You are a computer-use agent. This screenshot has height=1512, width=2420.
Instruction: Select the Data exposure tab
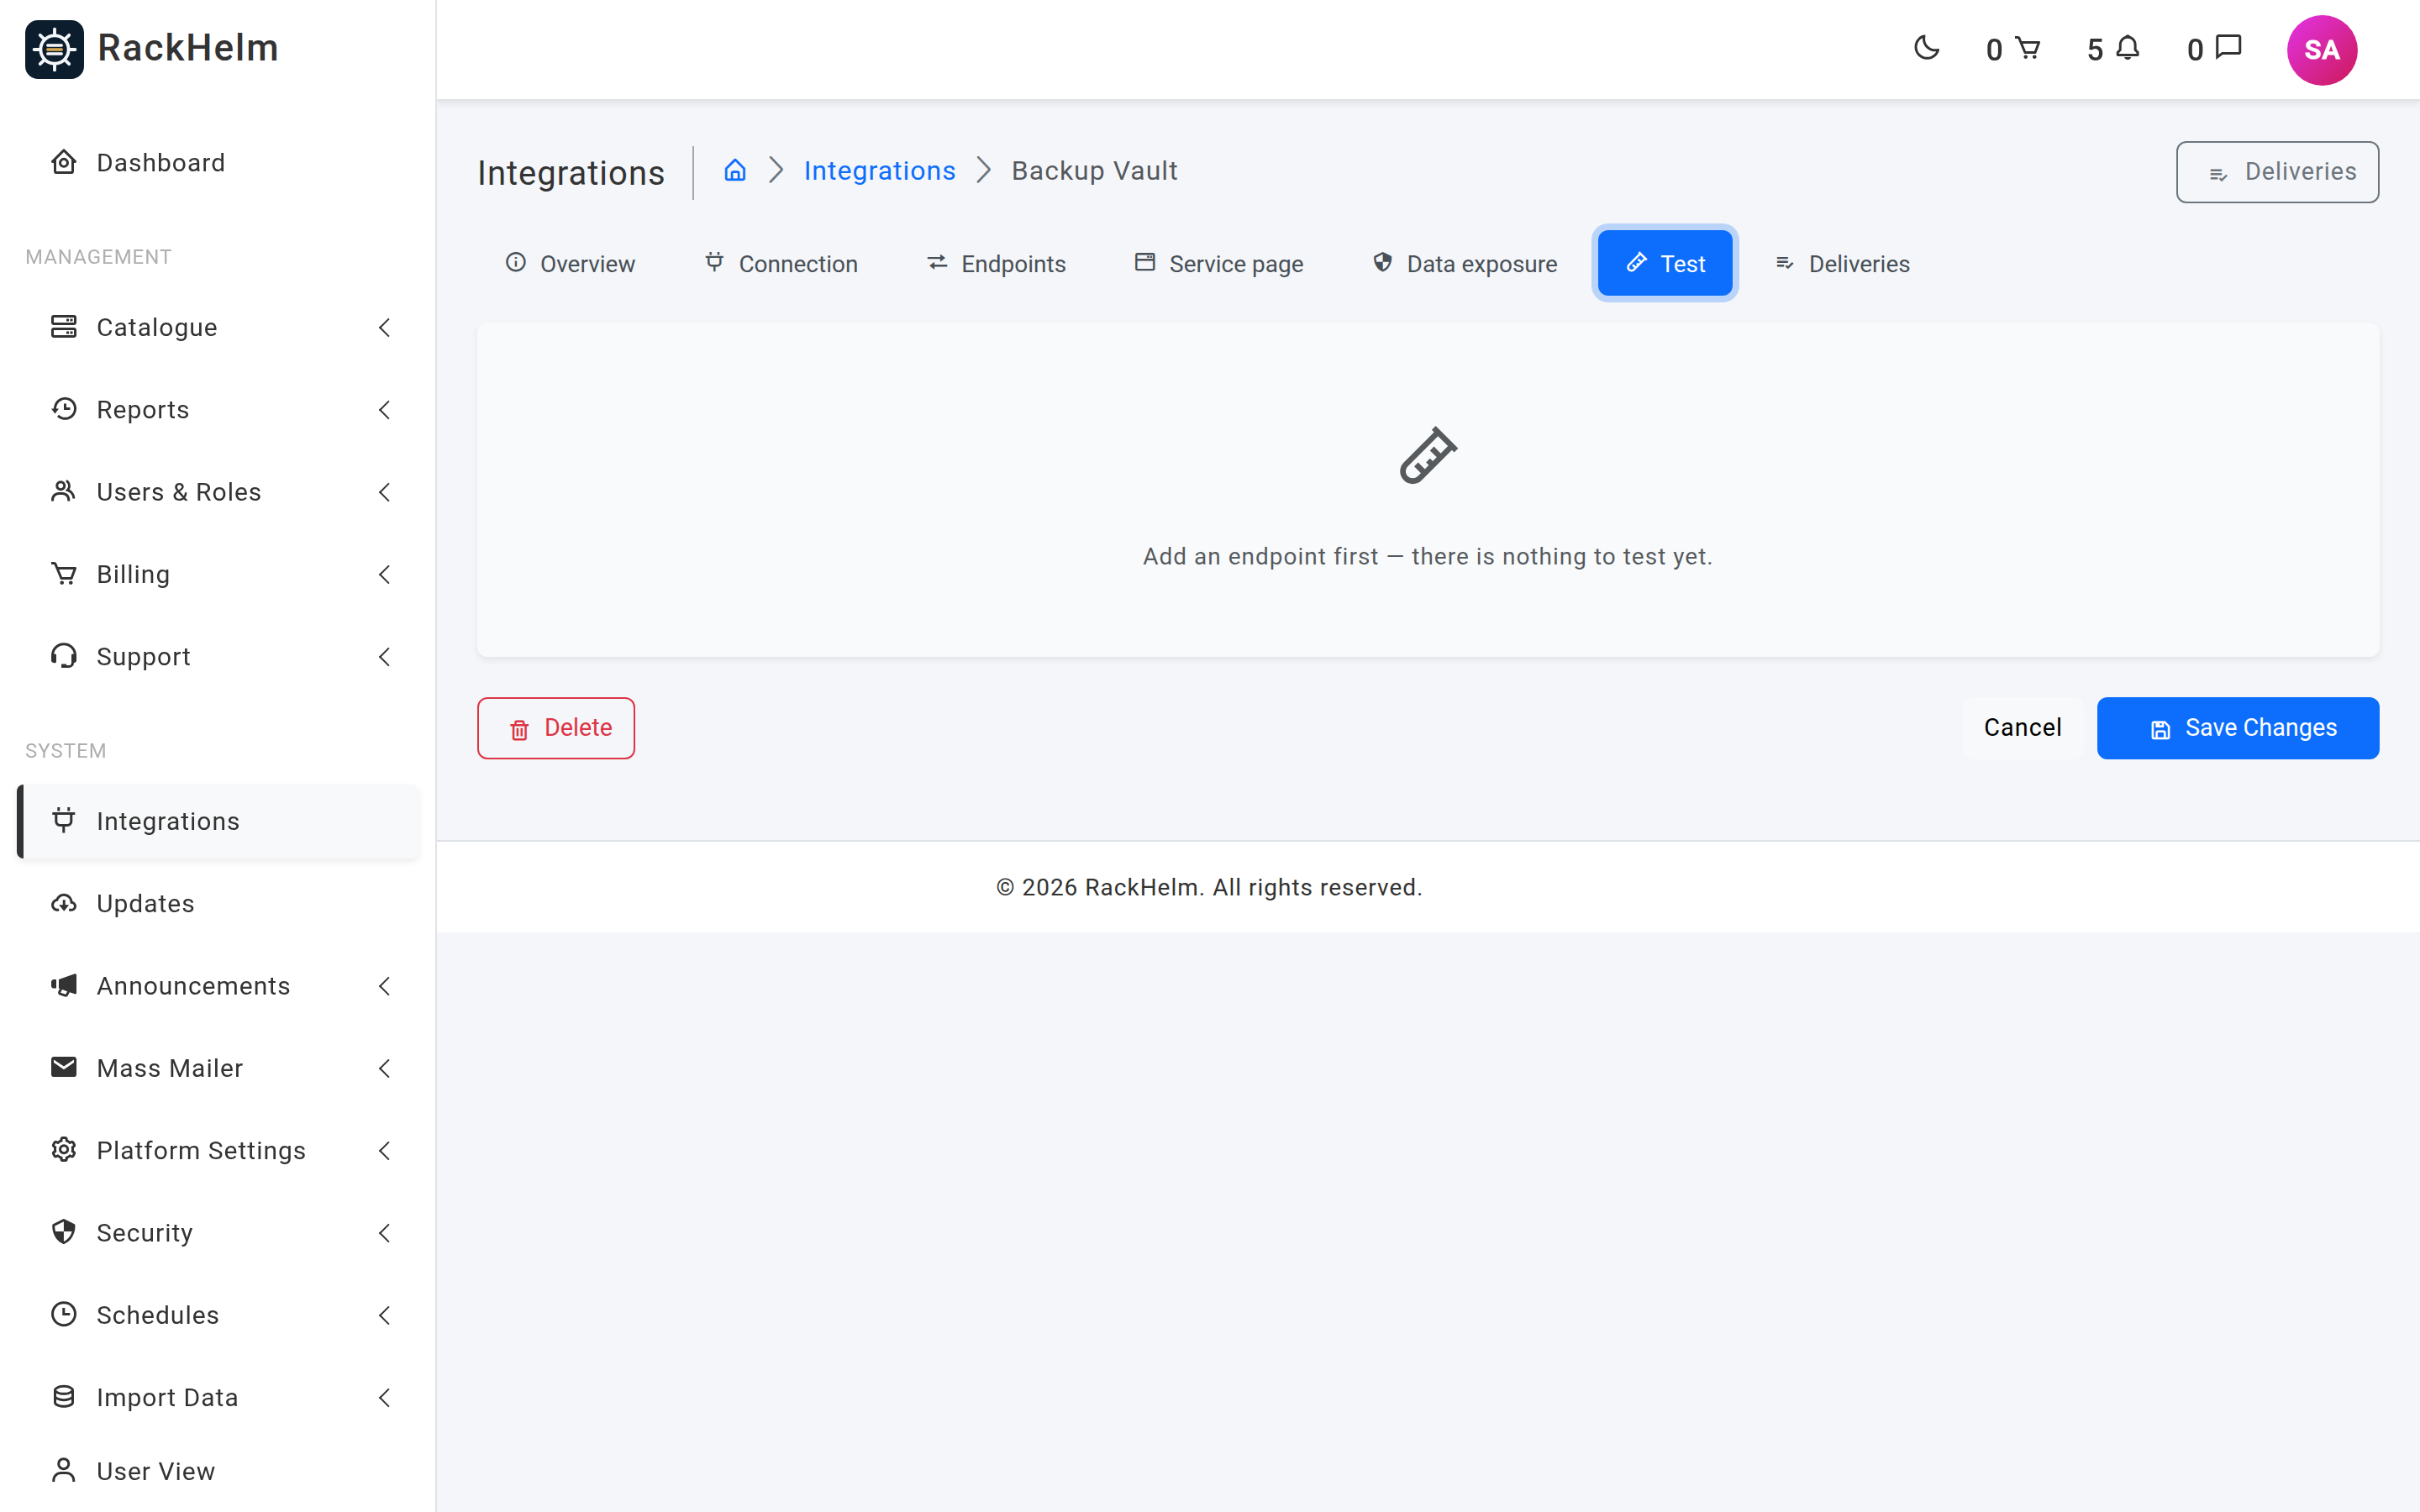[x=1464, y=263]
